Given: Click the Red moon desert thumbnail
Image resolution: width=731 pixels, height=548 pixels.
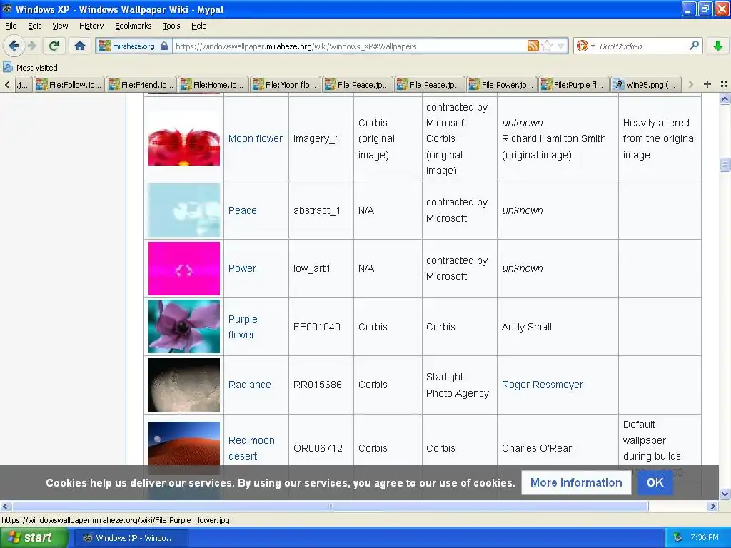Looking at the screenshot, I should (x=184, y=445).
